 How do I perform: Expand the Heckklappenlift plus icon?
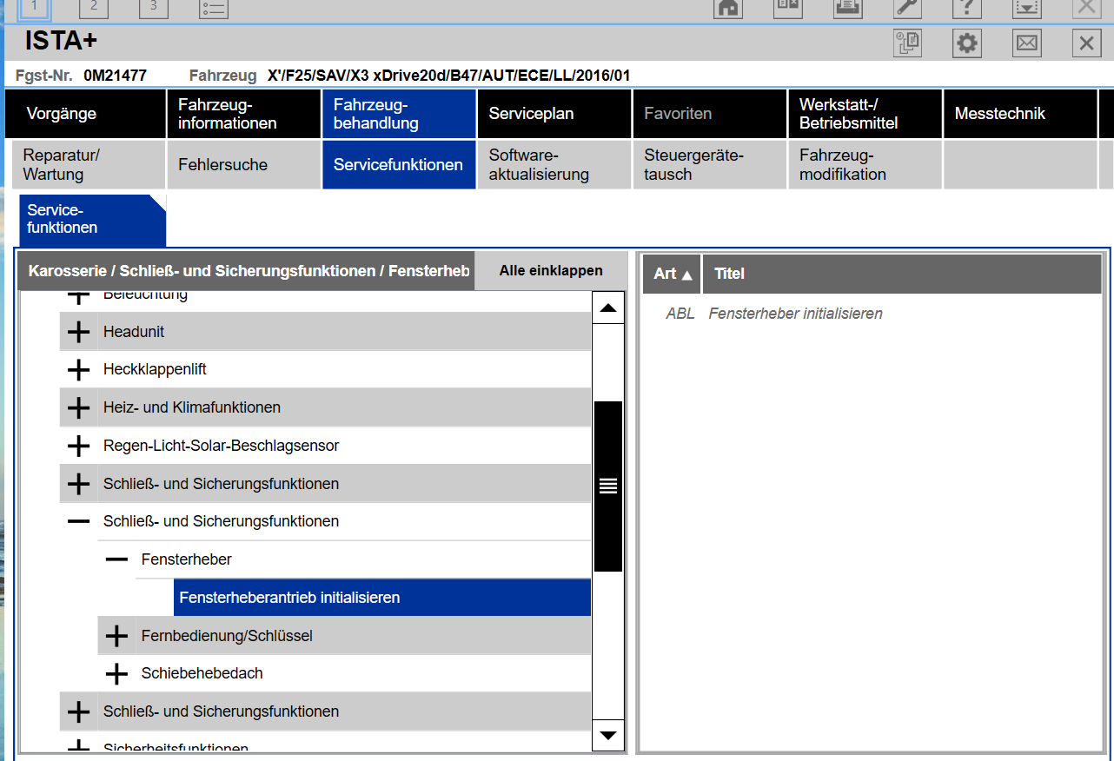coord(78,370)
